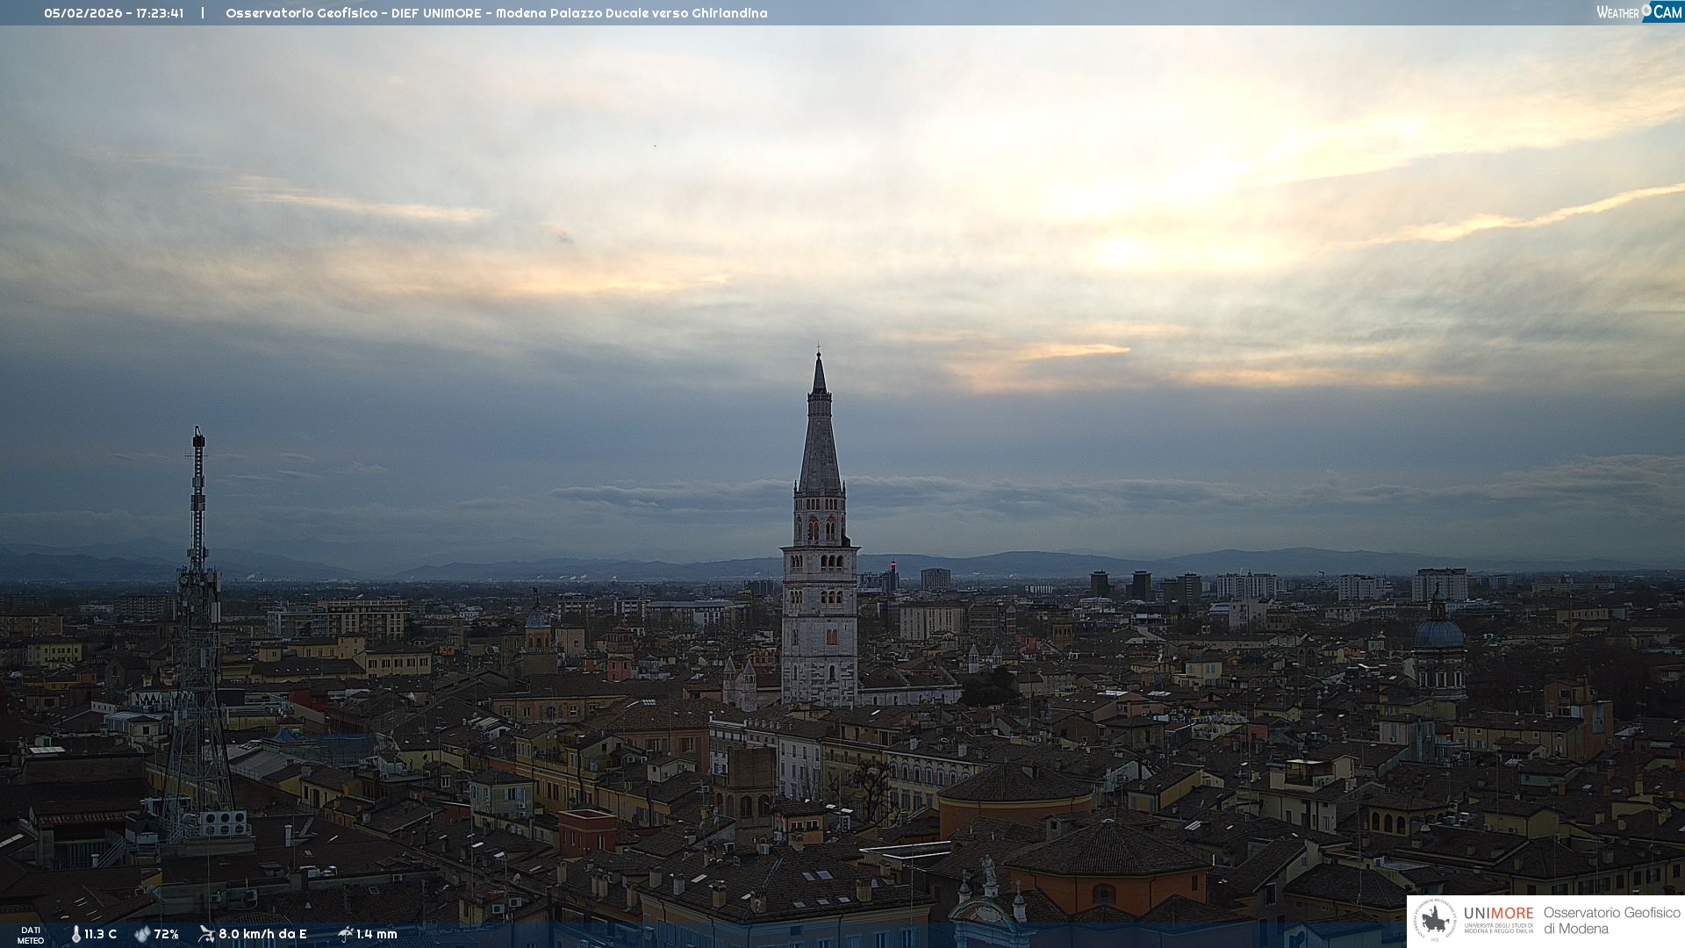Image resolution: width=1685 pixels, height=948 pixels.
Task: Click the rain umbrella icon
Action: (x=345, y=934)
